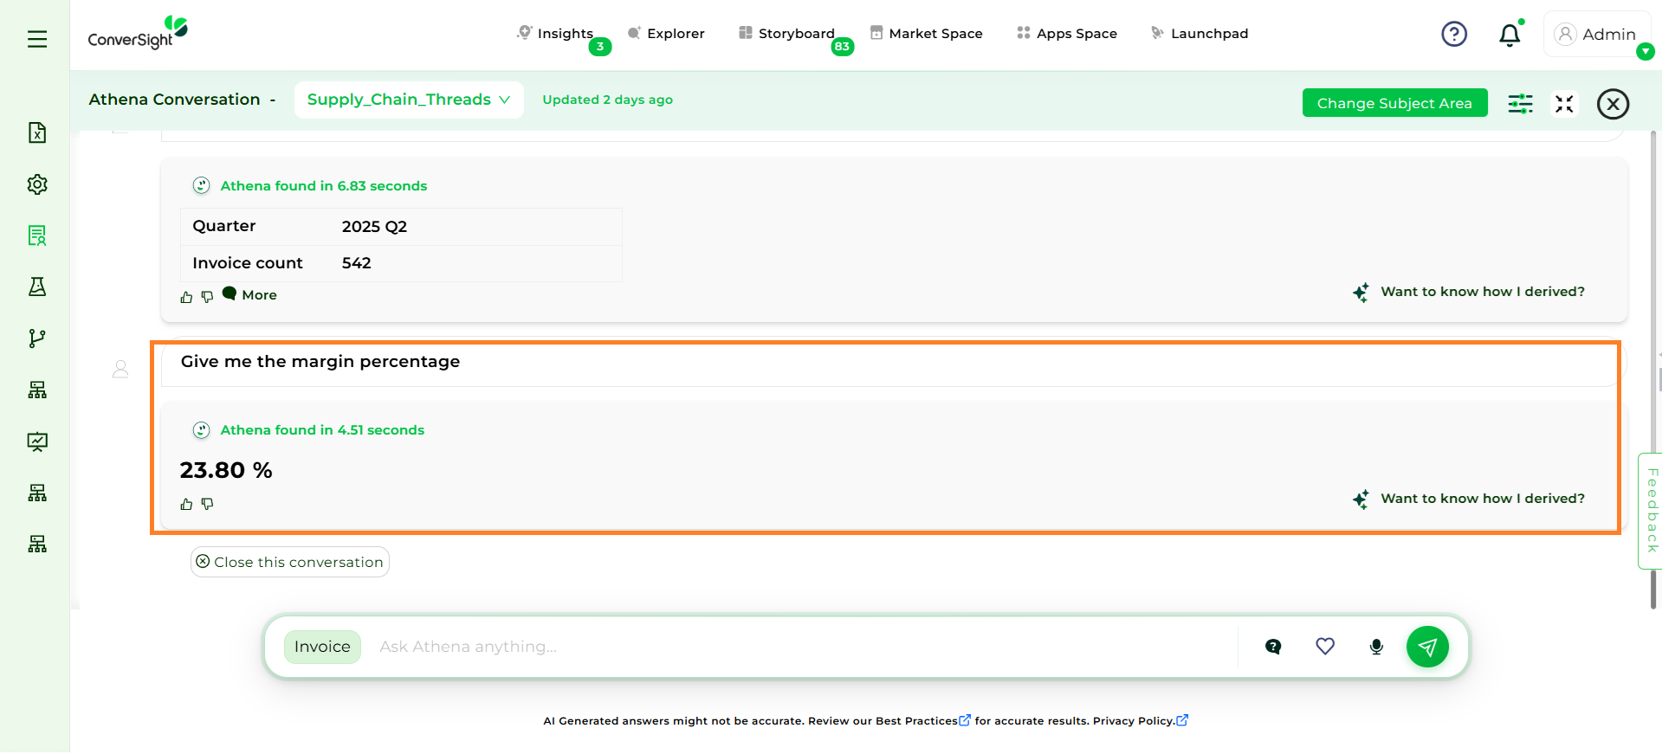The height and width of the screenshot is (754, 1662).
Task: Thumbs up the 23.80 % answer
Action: (x=186, y=504)
